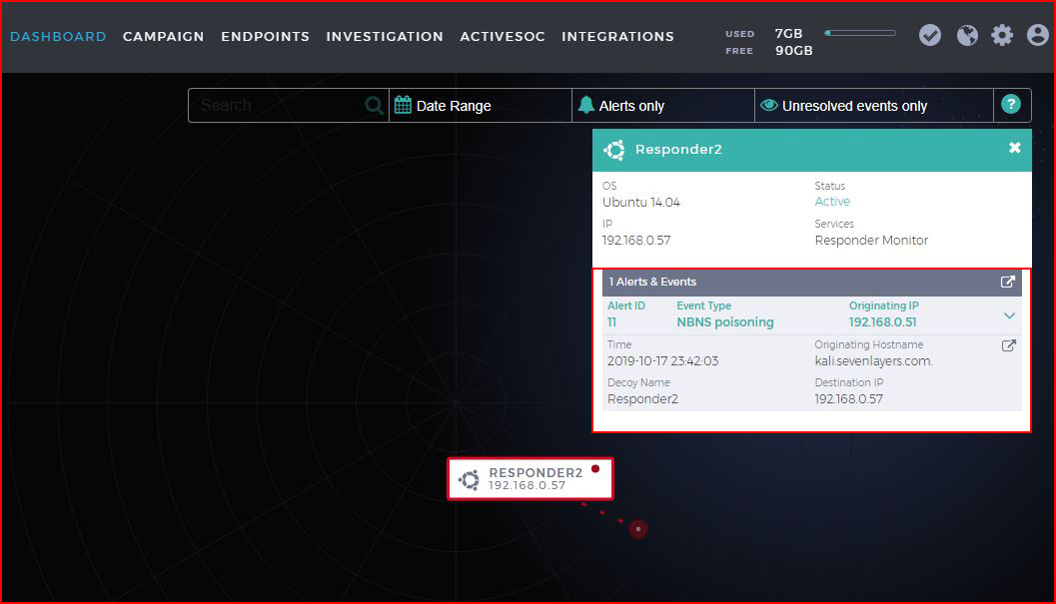Click the calendar icon beside Date Range

[x=403, y=105]
